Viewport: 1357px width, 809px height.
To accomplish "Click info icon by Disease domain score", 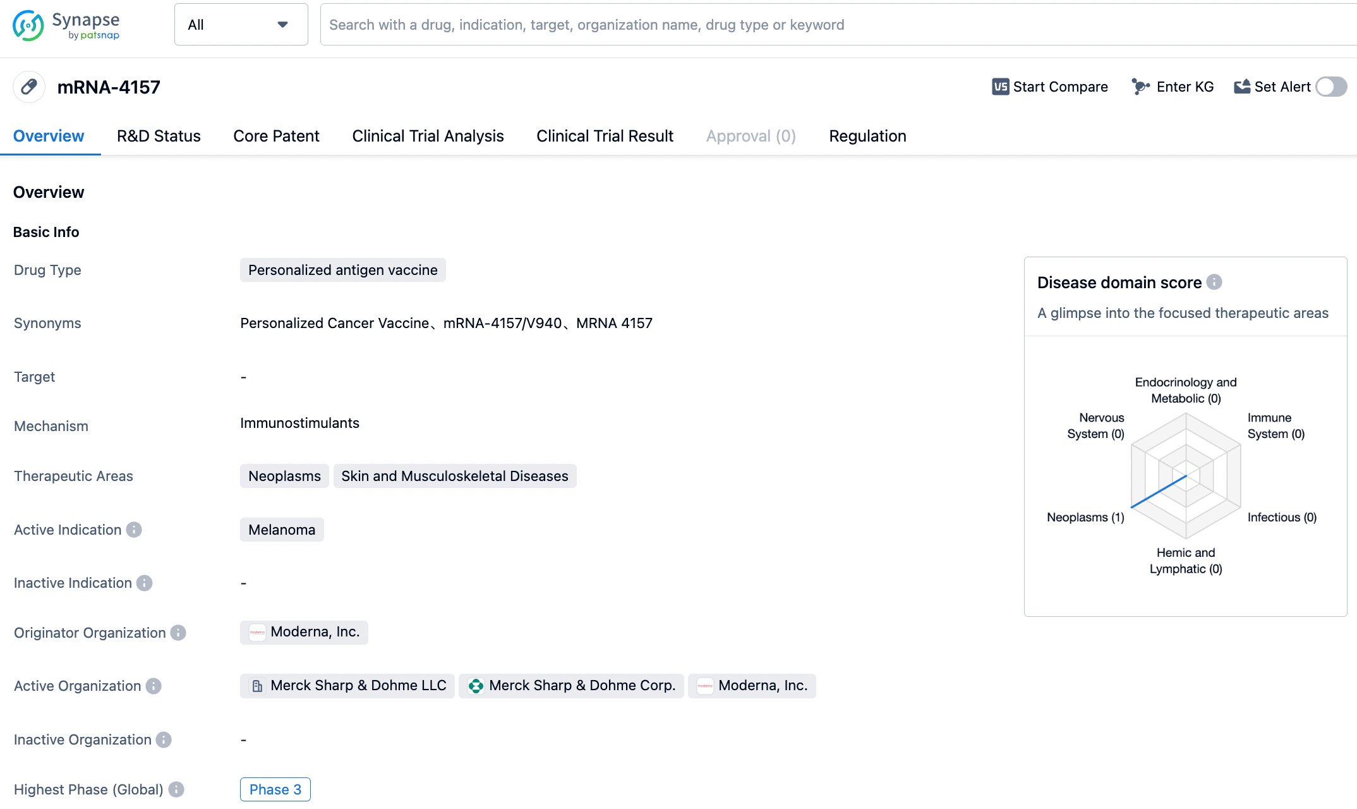I will [x=1214, y=282].
